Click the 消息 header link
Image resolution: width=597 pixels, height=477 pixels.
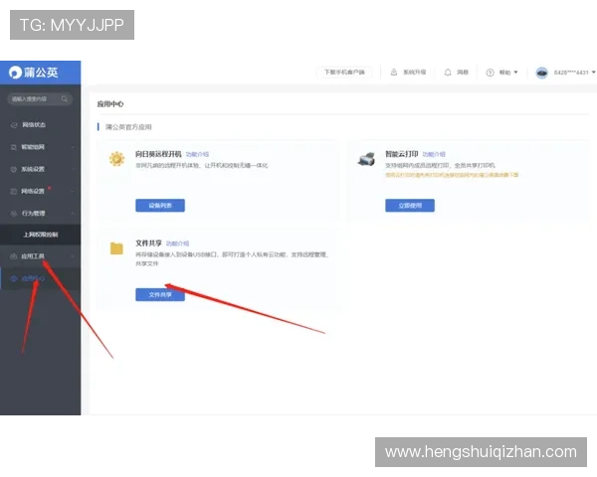click(463, 73)
